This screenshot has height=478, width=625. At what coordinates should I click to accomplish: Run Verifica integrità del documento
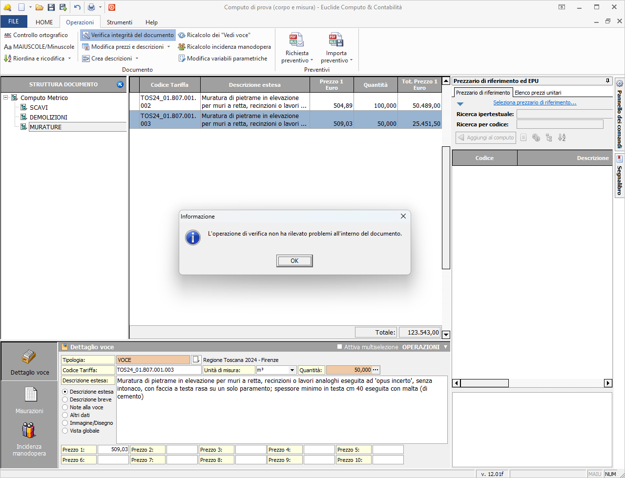128,35
